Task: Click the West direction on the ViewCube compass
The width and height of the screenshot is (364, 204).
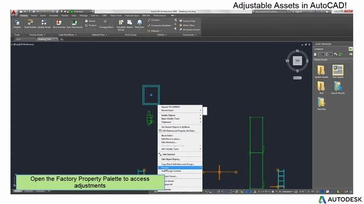Action: 287,61
